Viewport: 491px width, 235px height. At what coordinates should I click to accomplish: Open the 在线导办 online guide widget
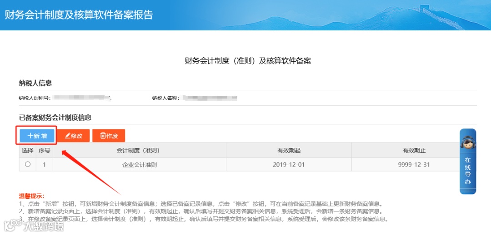(468, 162)
